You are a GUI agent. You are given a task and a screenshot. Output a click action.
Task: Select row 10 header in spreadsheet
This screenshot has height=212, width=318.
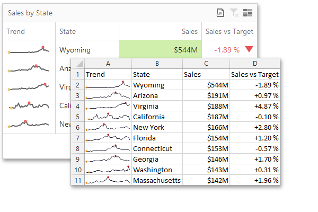pyautogui.click(x=78, y=170)
